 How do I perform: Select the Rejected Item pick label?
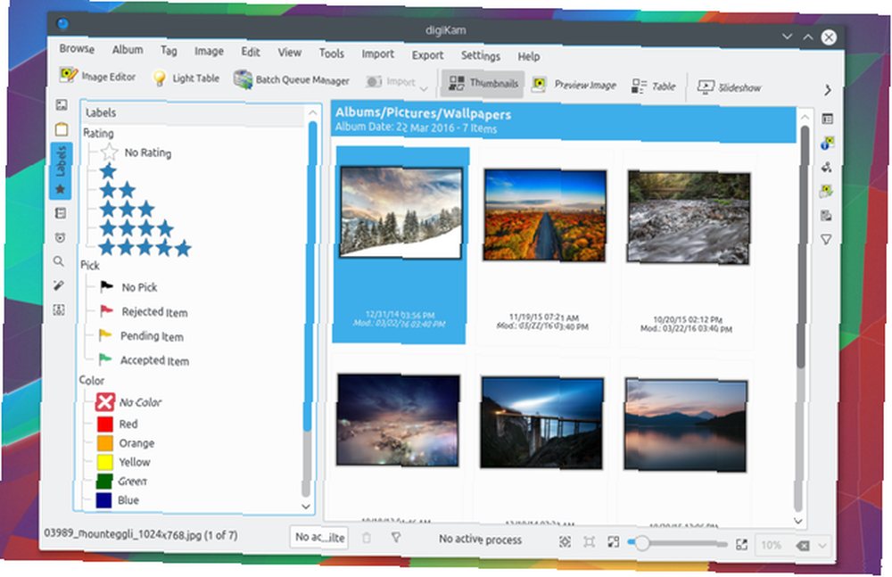coord(144,312)
